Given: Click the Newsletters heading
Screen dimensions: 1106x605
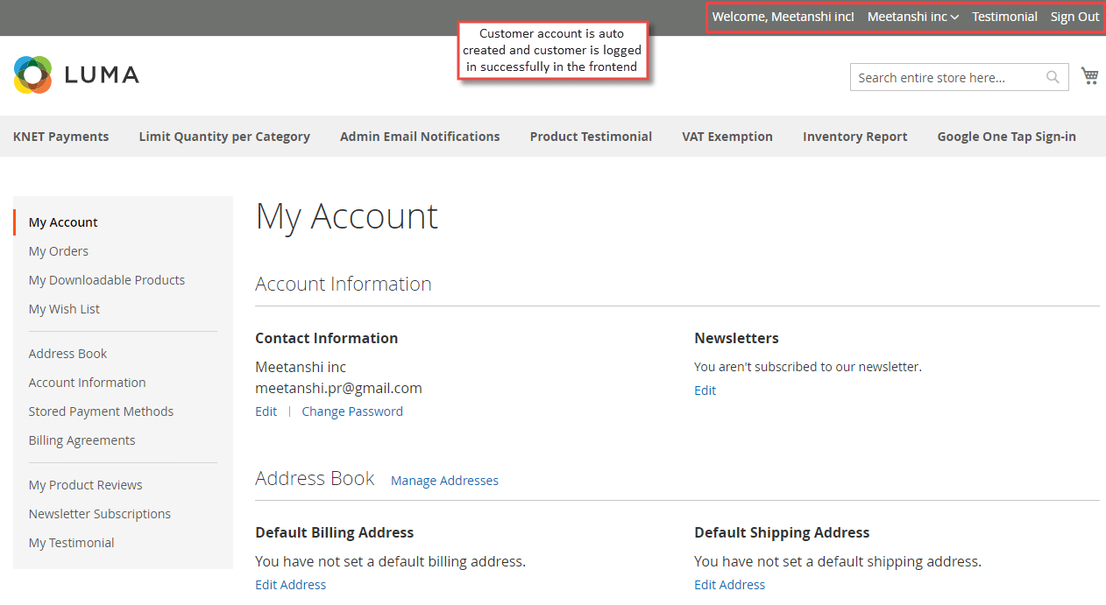Looking at the screenshot, I should [x=736, y=338].
